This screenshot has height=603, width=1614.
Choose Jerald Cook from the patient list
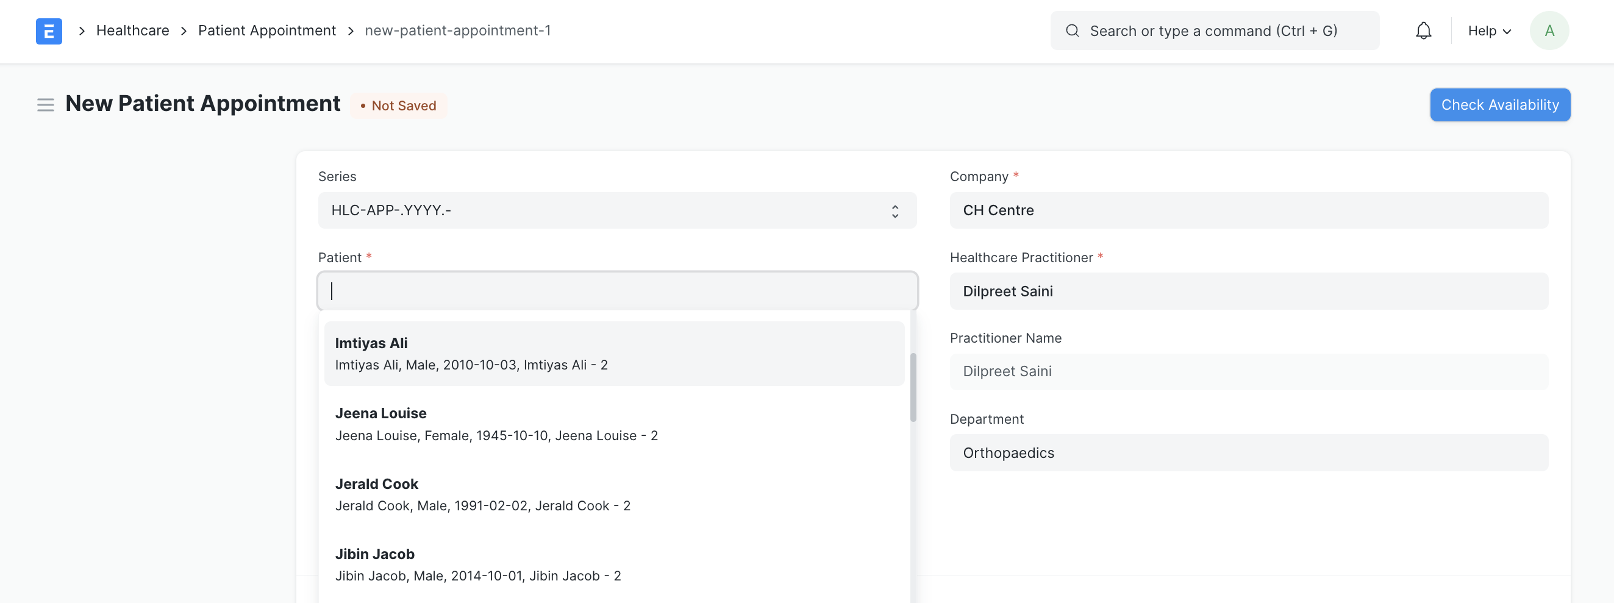click(x=614, y=494)
